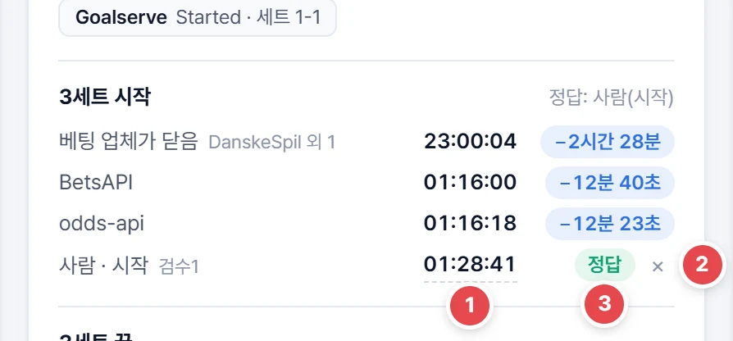This screenshot has height=341, width=733.
Task: Click the 3세트 시작 section heading
Action: pyautogui.click(x=105, y=98)
